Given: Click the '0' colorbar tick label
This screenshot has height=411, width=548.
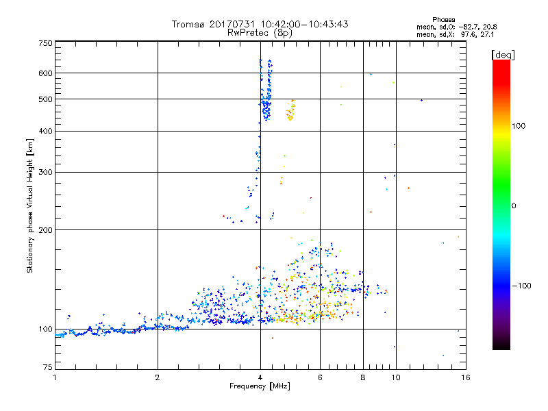Looking at the screenshot, I should click(x=514, y=206).
